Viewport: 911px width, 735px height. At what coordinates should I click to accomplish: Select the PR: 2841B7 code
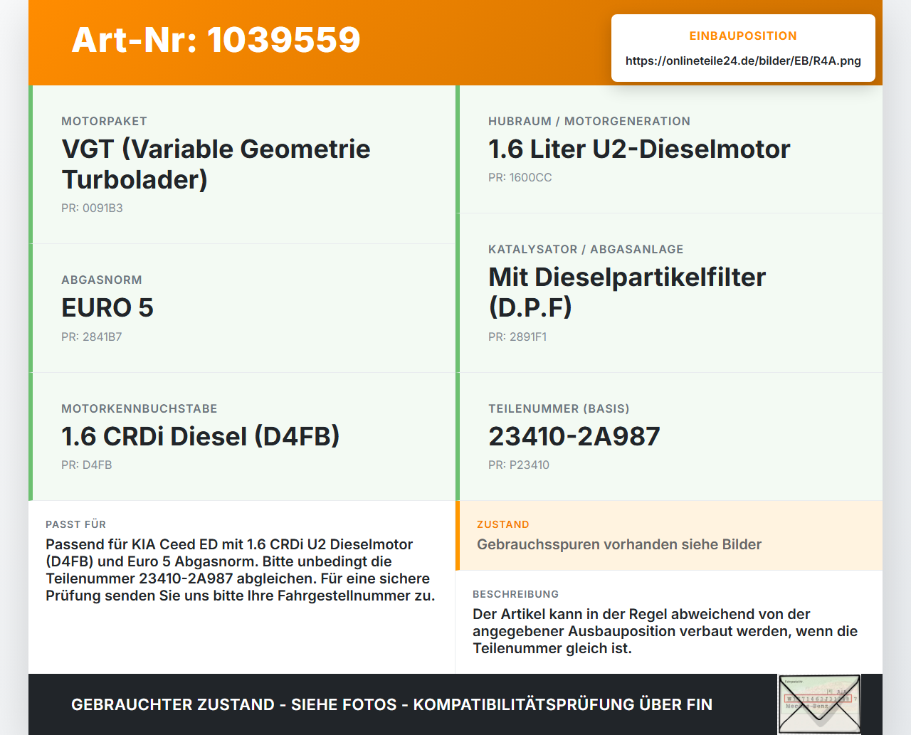click(x=91, y=337)
